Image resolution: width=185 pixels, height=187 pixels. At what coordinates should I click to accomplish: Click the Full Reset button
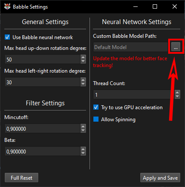click(22, 178)
